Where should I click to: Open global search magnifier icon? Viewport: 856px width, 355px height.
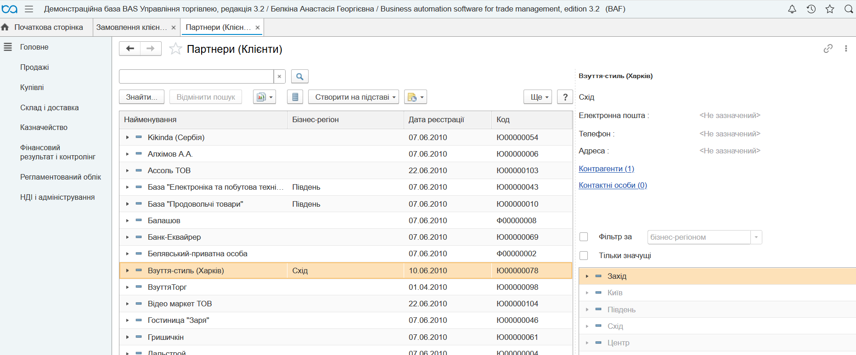point(849,9)
